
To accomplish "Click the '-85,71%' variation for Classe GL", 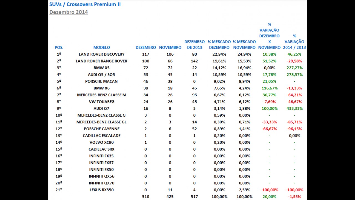I will [295, 122].
